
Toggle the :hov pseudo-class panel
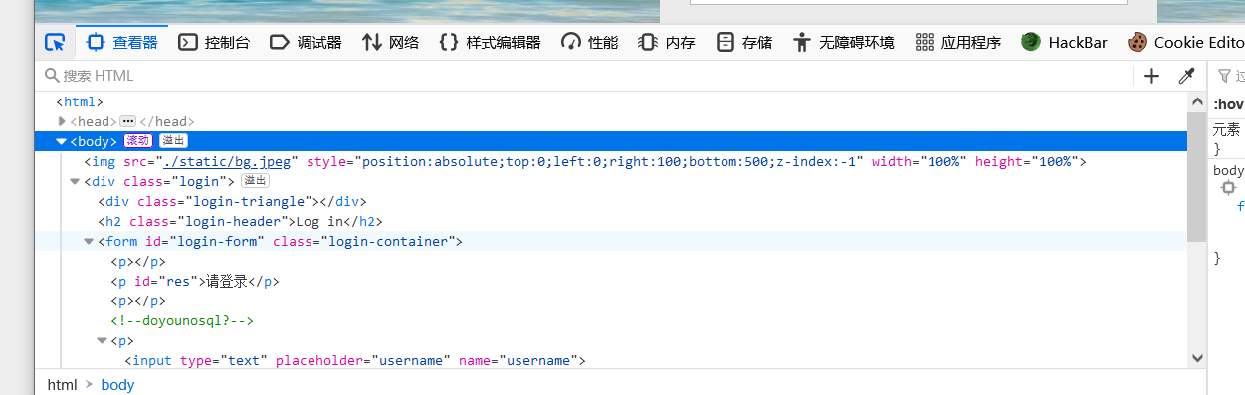pos(1228,104)
